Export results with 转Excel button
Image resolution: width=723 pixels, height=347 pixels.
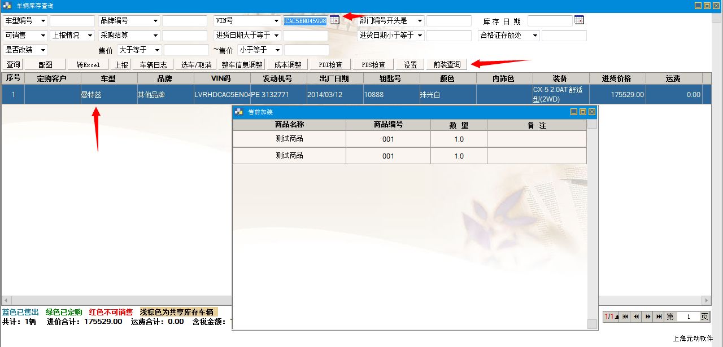(x=88, y=65)
